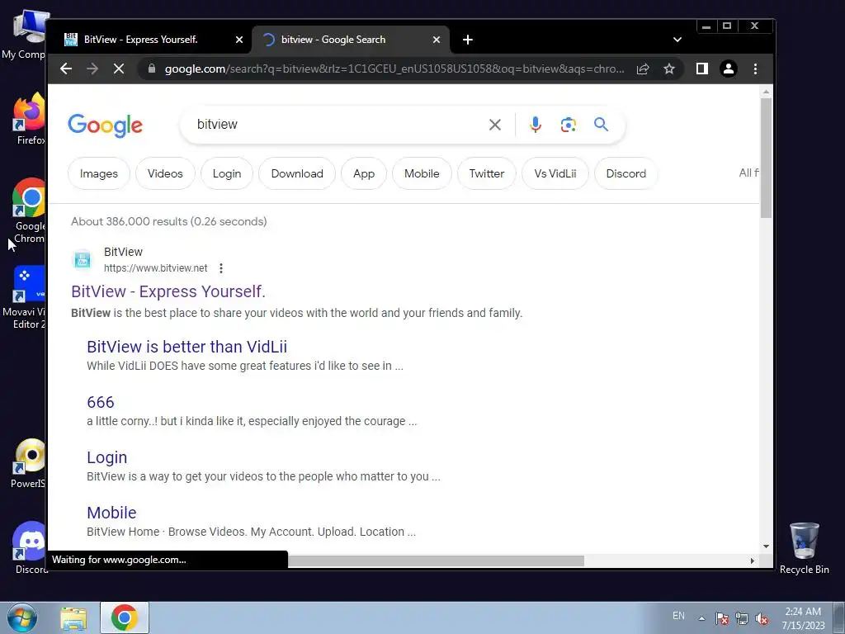Image resolution: width=845 pixels, height=634 pixels.
Task: Open Chrome's side panel
Action: 701,69
